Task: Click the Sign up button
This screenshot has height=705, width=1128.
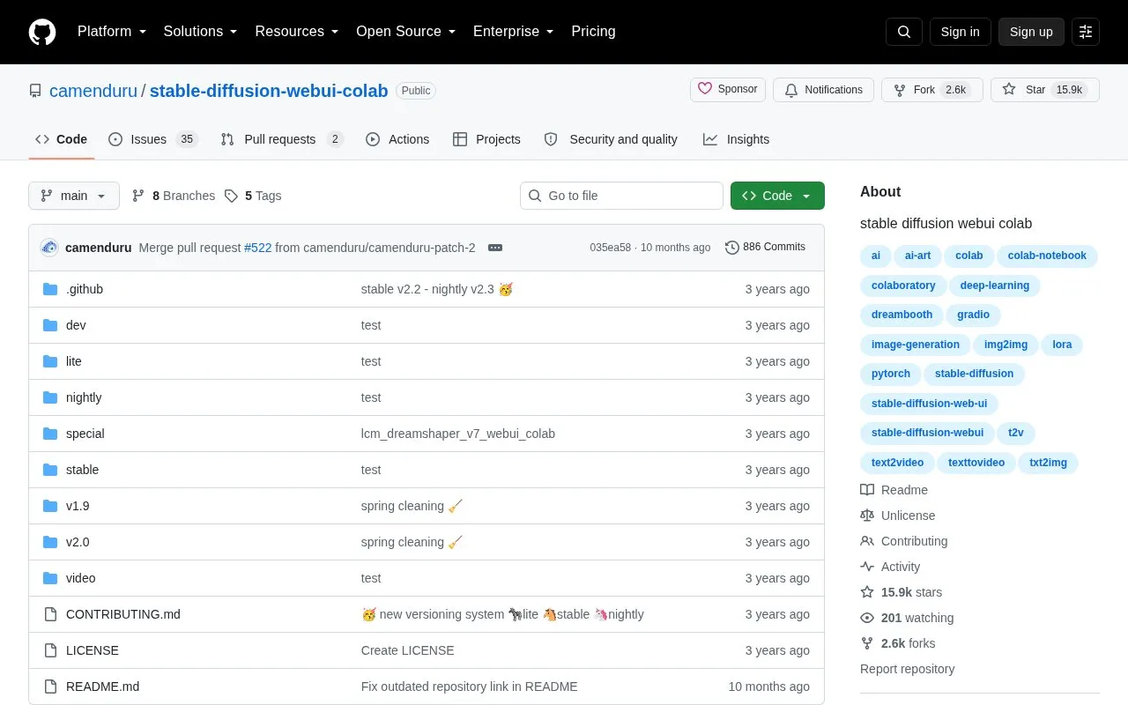Action: tap(1031, 32)
